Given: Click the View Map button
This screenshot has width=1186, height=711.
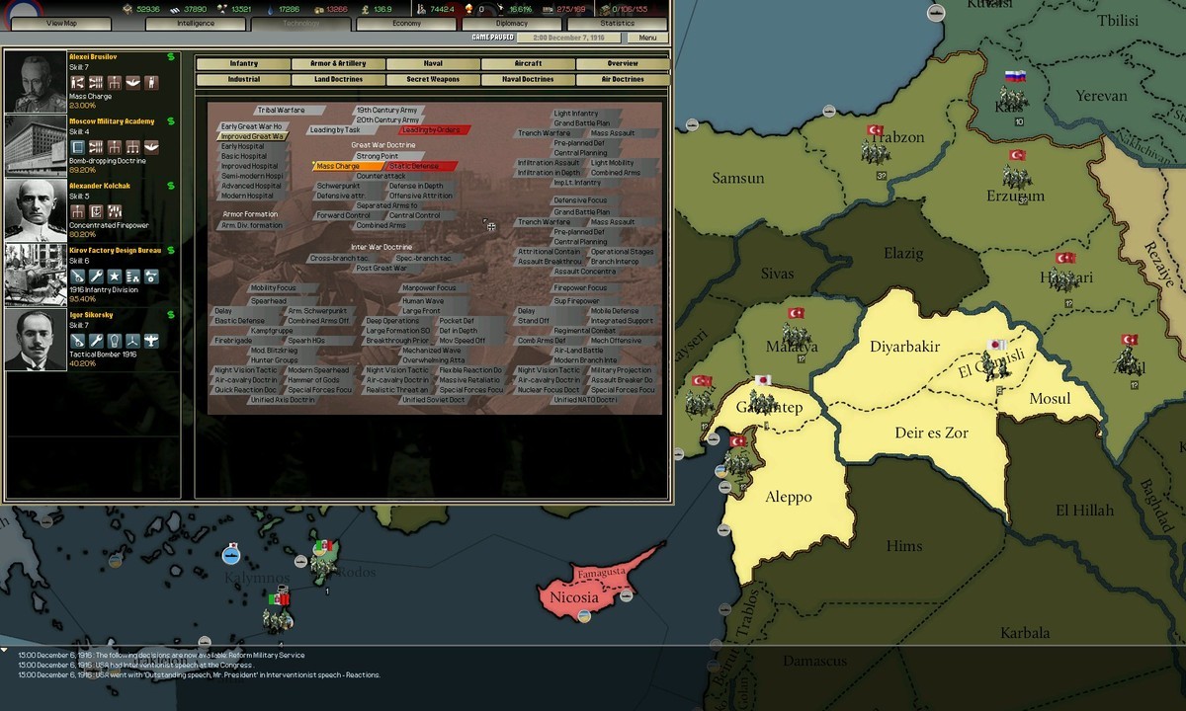Looking at the screenshot, I should click(61, 23).
